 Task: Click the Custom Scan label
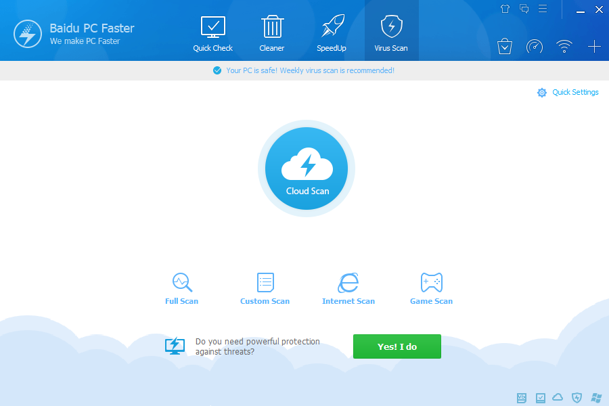pos(265,301)
